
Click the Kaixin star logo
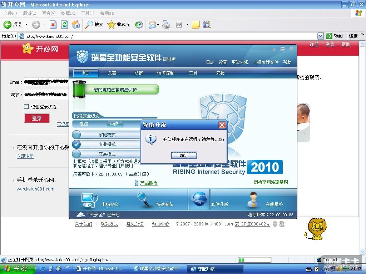[x=27, y=49]
